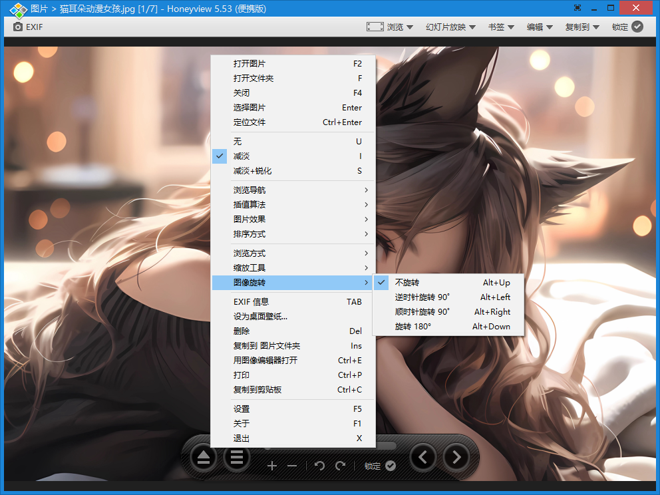
Task: Choose 打印 menu entry
Action: tap(293, 375)
